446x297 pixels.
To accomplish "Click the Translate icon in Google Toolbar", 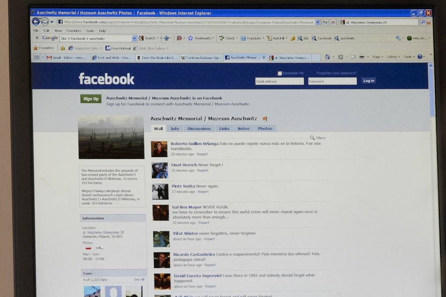I will tap(243, 38).
